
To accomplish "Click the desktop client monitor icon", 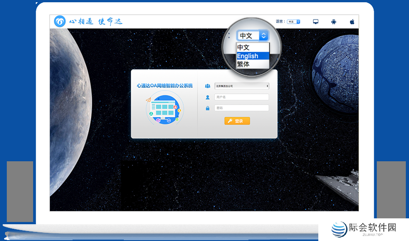I will [x=316, y=21].
